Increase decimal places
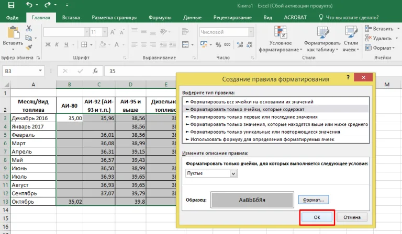The image size is (402, 234). pyautogui.click(x=240, y=45)
